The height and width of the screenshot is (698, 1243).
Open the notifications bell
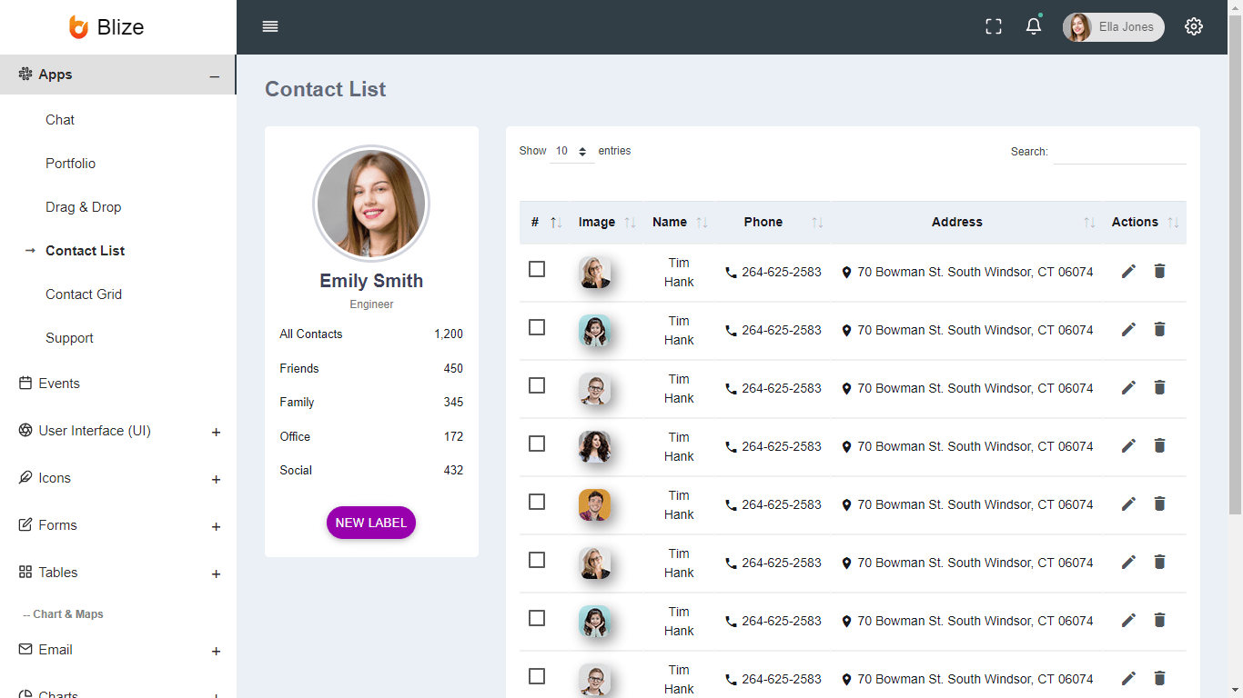(x=1034, y=26)
